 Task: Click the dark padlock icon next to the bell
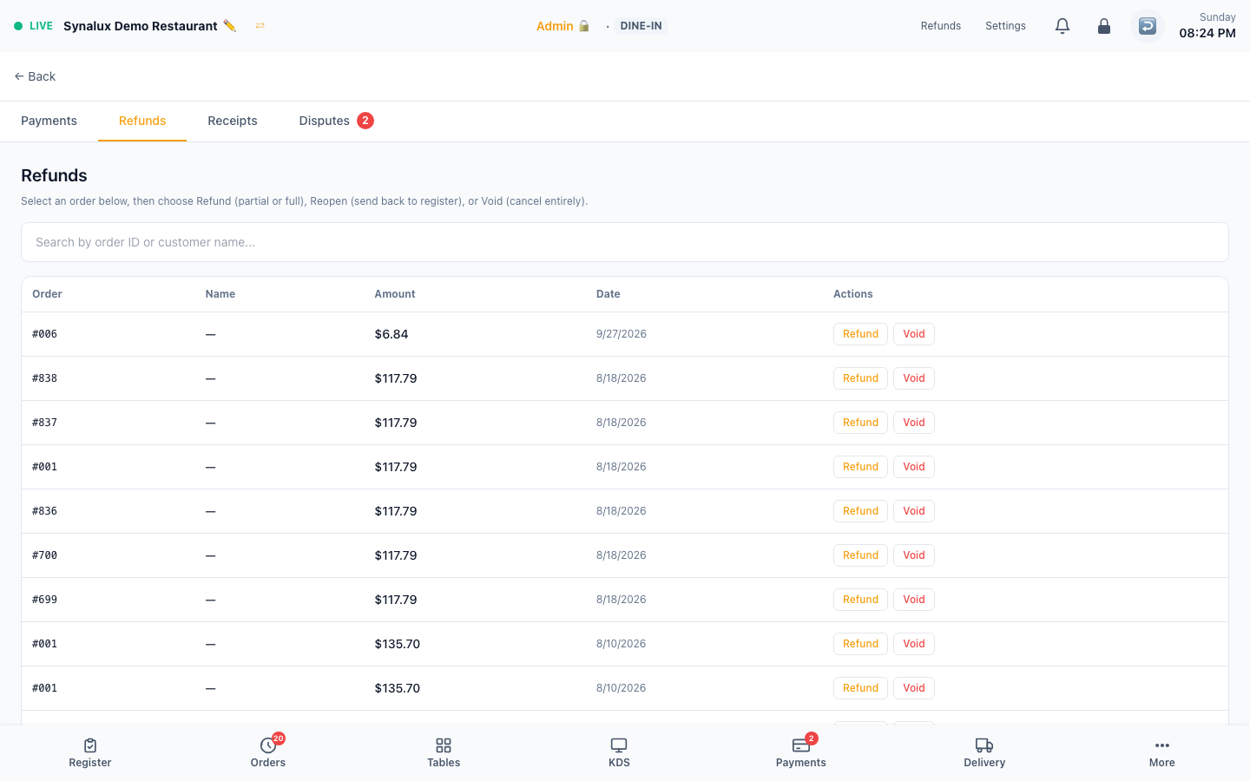(1104, 26)
